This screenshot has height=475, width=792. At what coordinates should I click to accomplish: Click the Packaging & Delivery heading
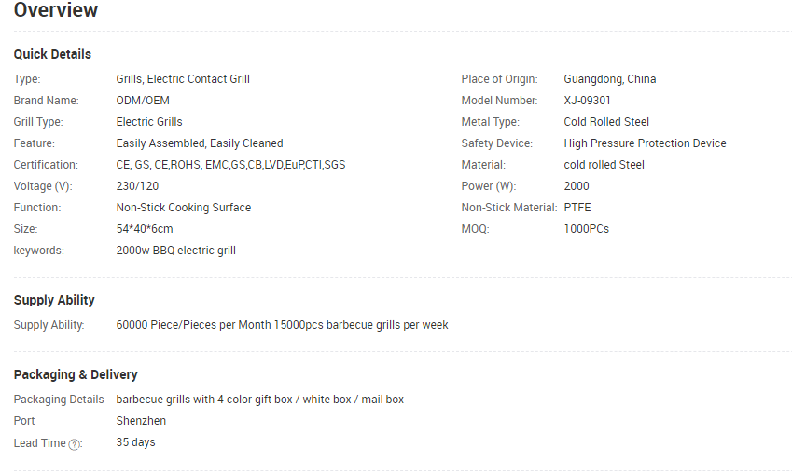[76, 374]
